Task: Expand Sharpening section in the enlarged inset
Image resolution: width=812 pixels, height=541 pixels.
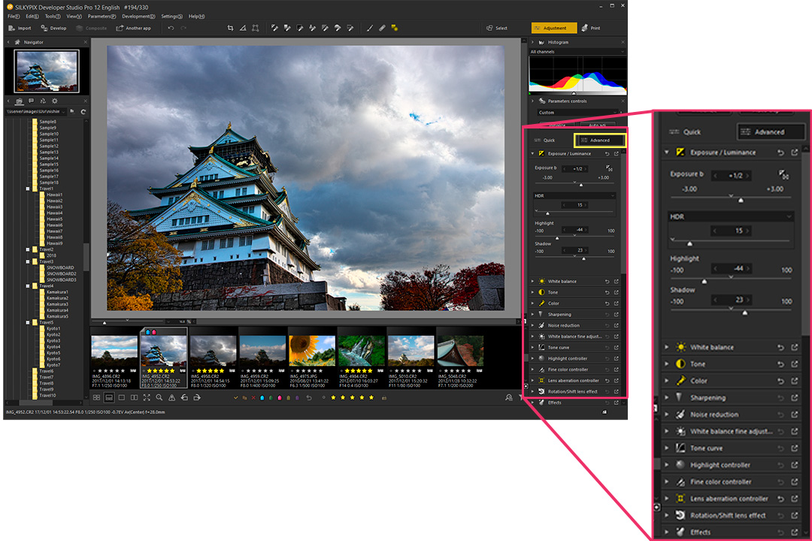Action: point(666,397)
